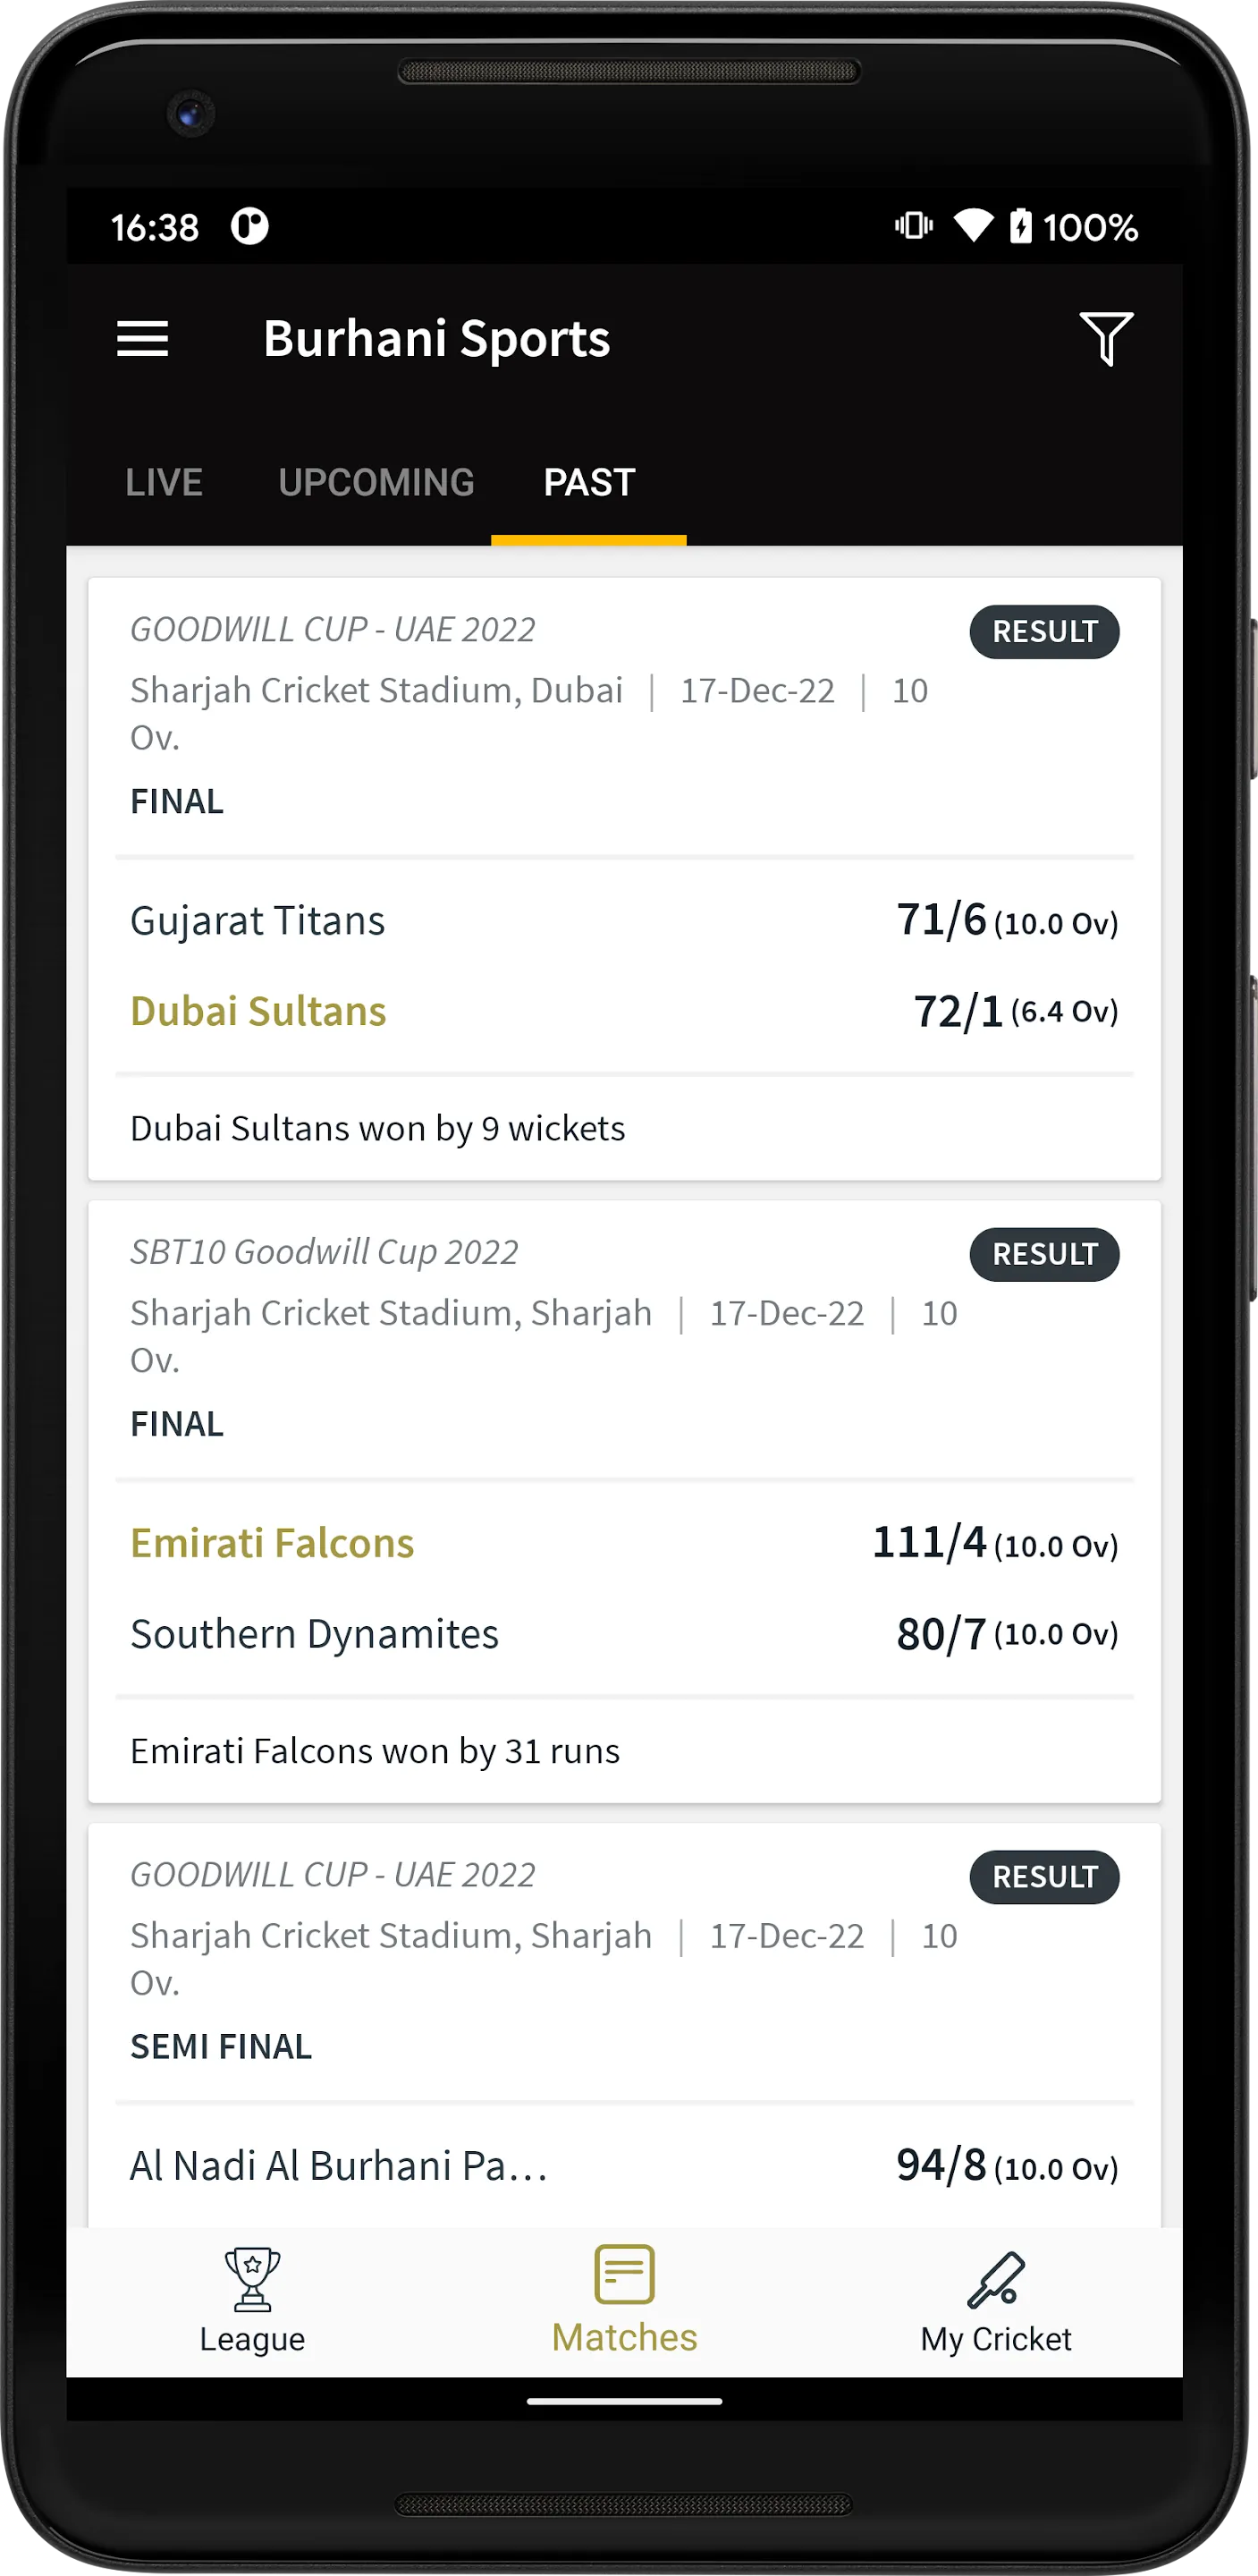The image size is (1258, 2576).
Task: Tap RESULT badge on SBT10 Goodwill Cup match
Action: 1044,1254
